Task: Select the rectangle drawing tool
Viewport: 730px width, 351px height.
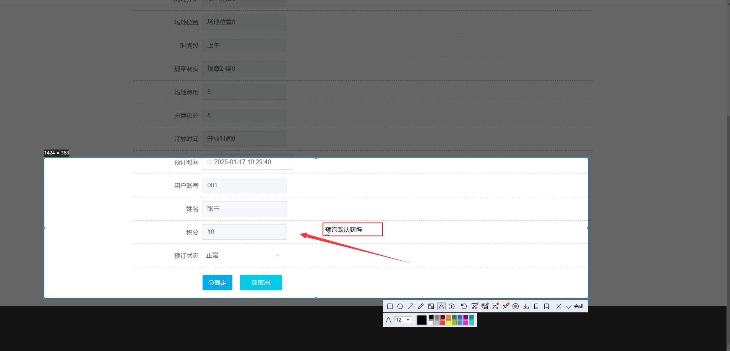Action: (x=390, y=306)
